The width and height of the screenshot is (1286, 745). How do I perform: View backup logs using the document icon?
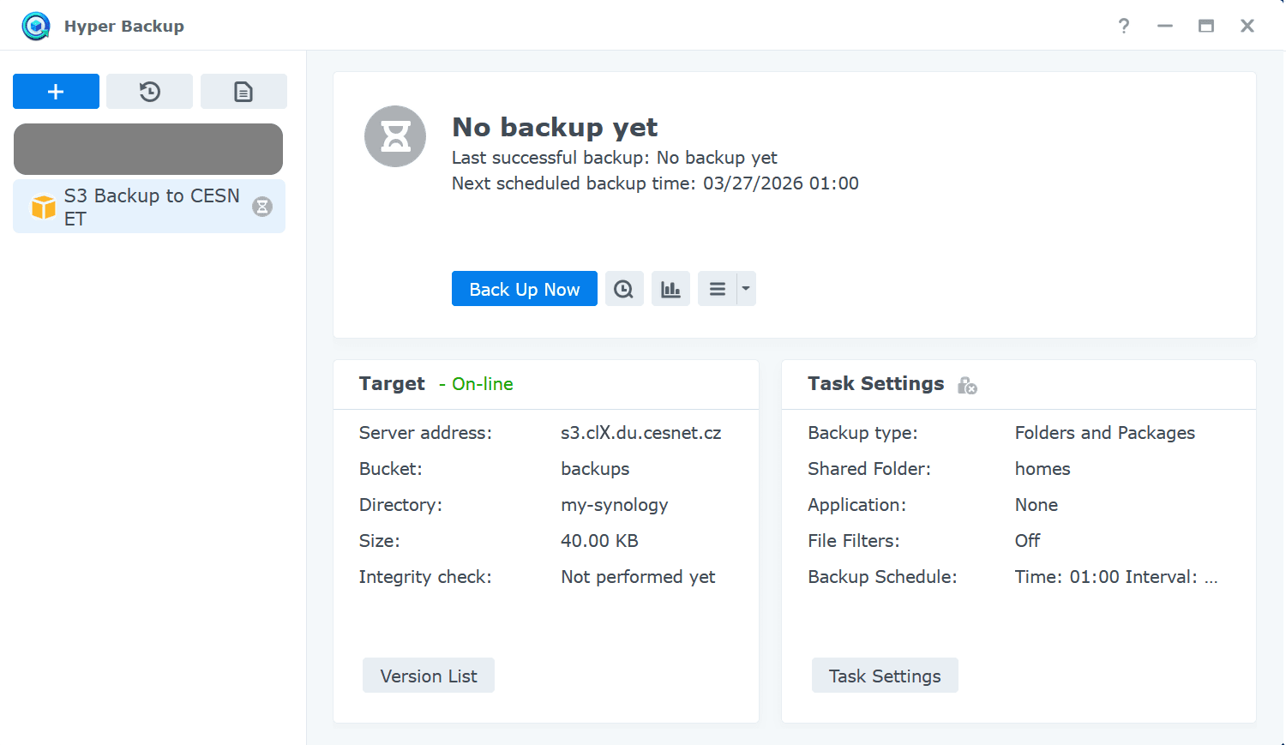point(243,91)
